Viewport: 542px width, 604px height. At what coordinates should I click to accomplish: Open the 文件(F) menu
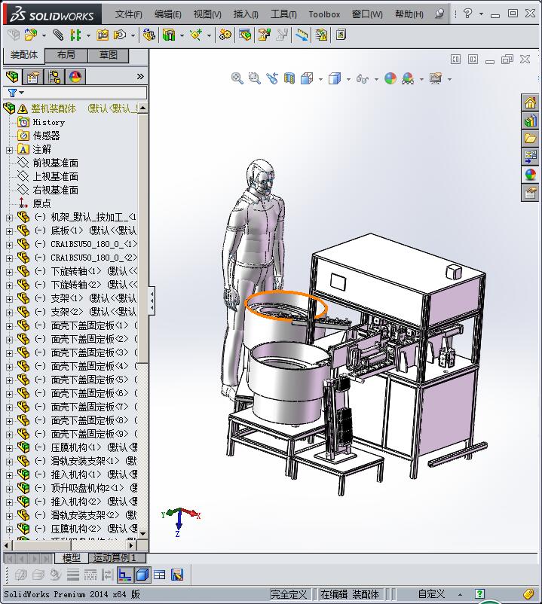coord(128,14)
